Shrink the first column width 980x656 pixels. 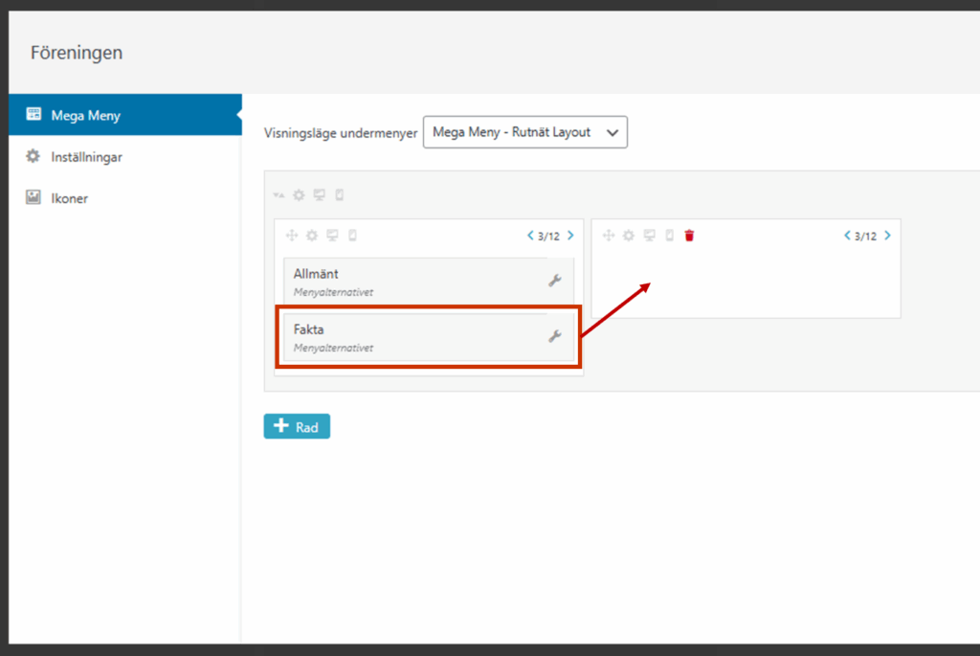point(530,236)
